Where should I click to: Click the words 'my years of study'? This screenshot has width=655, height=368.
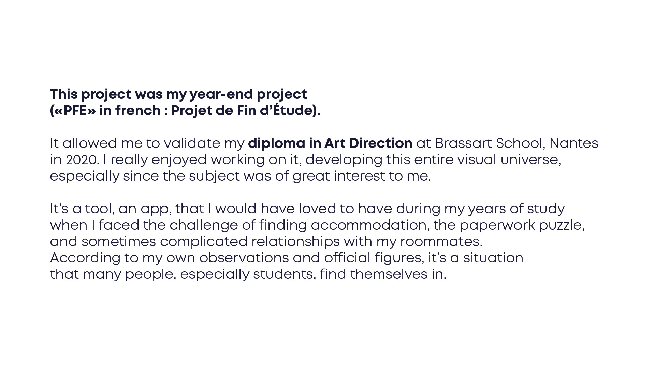point(504,209)
